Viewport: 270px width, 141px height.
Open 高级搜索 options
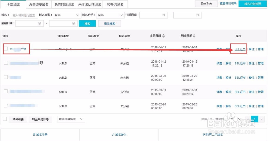(x=110, y=23)
